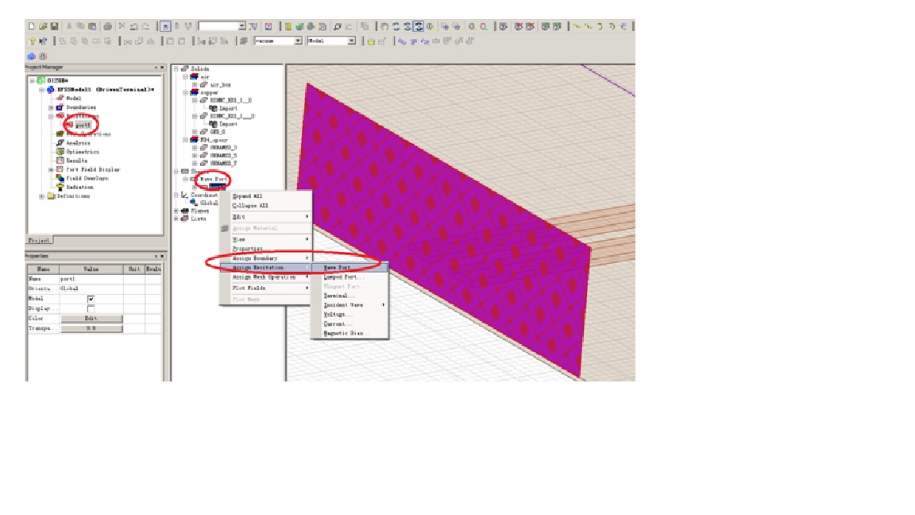The image size is (915, 515).
Task: Open the vacuum material dropdown
Action: 298,41
